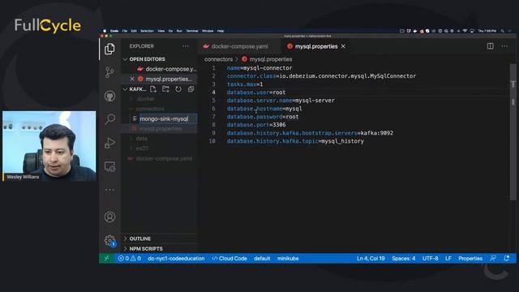Refresh the explorer file tree
This screenshot has width=519, height=292.
point(178,89)
